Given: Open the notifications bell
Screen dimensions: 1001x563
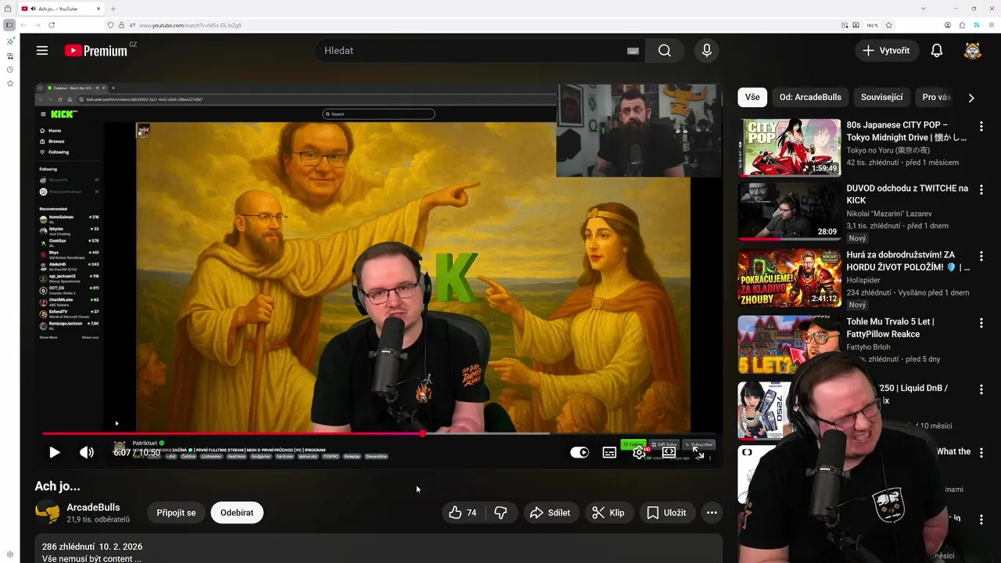Looking at the screenshot, I should click(937, 51).
